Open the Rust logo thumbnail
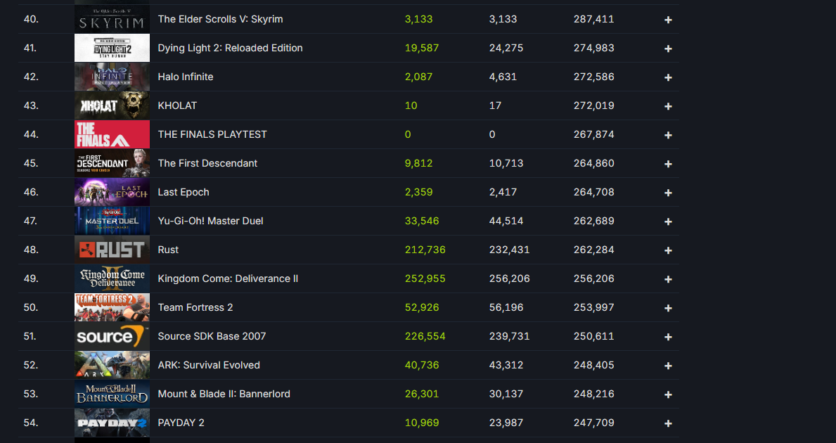 point(112,250)
